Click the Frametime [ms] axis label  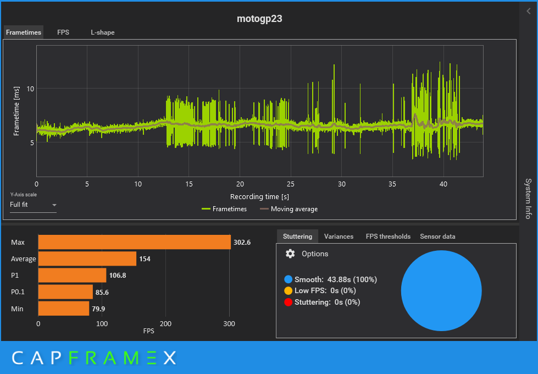(x=16, y=111)
